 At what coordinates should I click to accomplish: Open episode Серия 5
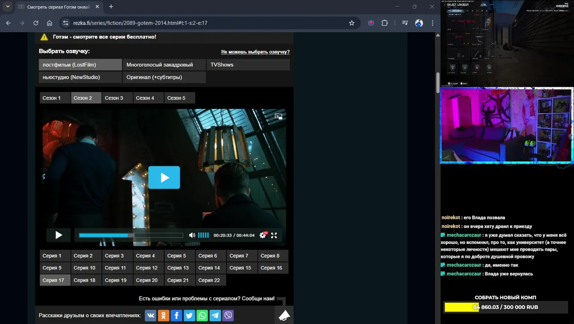[x=180, y=256]
